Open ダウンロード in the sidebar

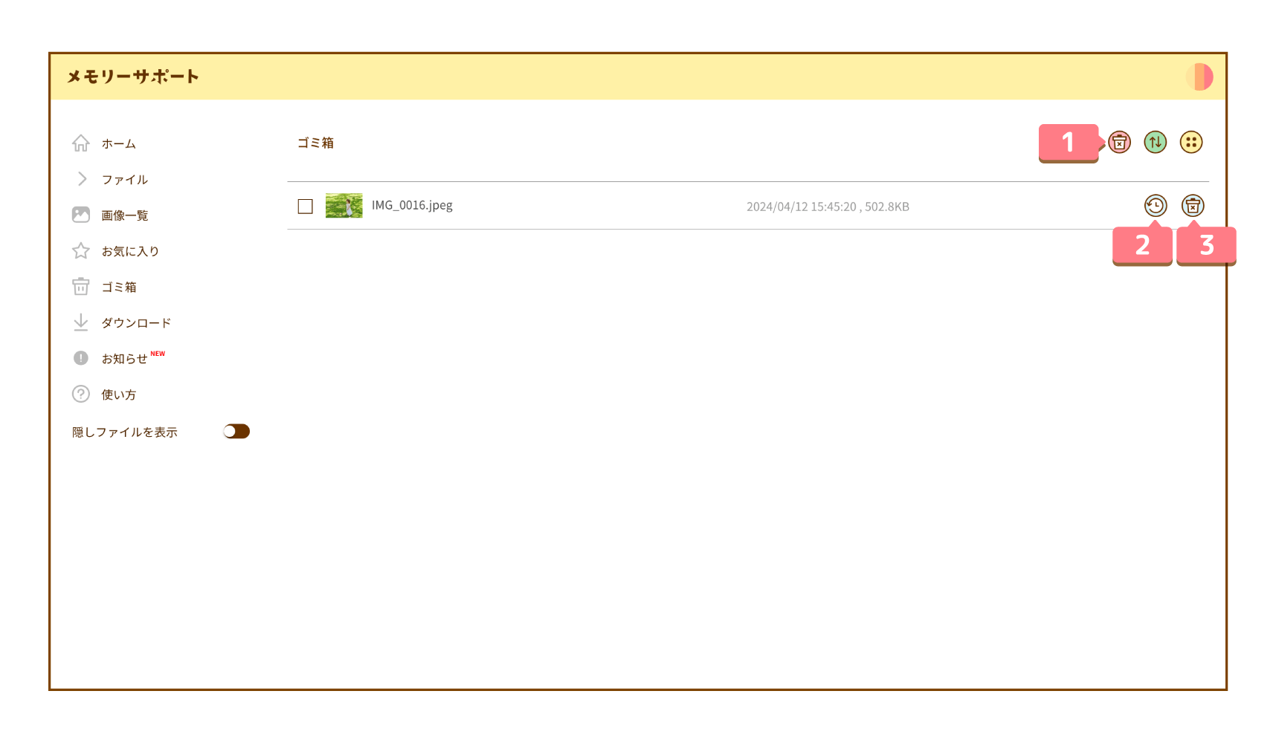137,322
